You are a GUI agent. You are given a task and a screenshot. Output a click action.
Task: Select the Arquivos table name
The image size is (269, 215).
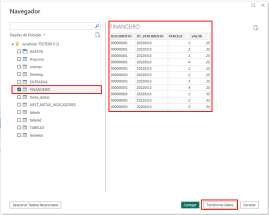(37, 59)
